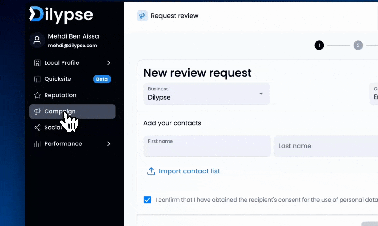The width and height of the screenshot is (378, 226).
Task: Click the New review request heading
Action: [197, 73]
